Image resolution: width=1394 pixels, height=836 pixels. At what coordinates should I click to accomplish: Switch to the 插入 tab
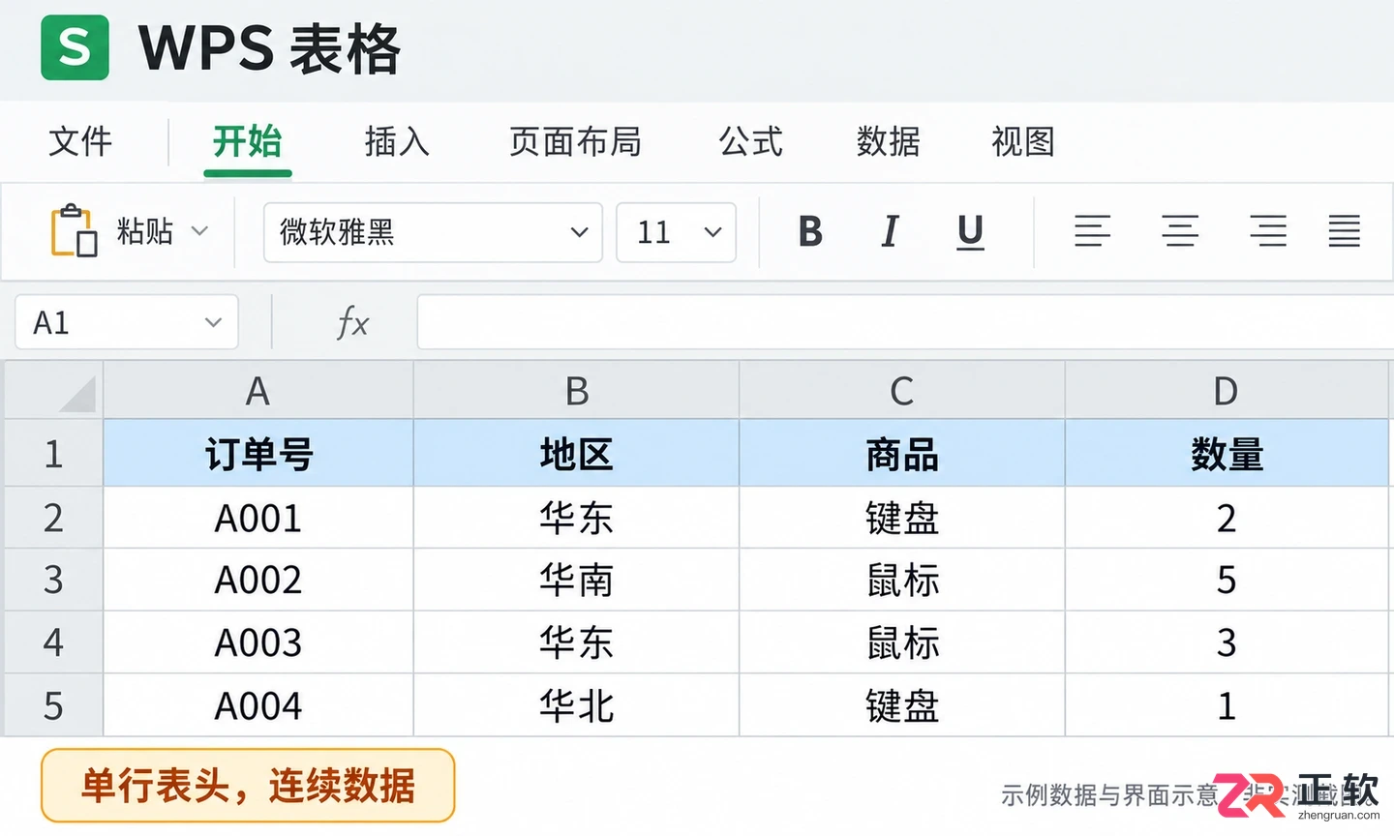coord(397,141)
